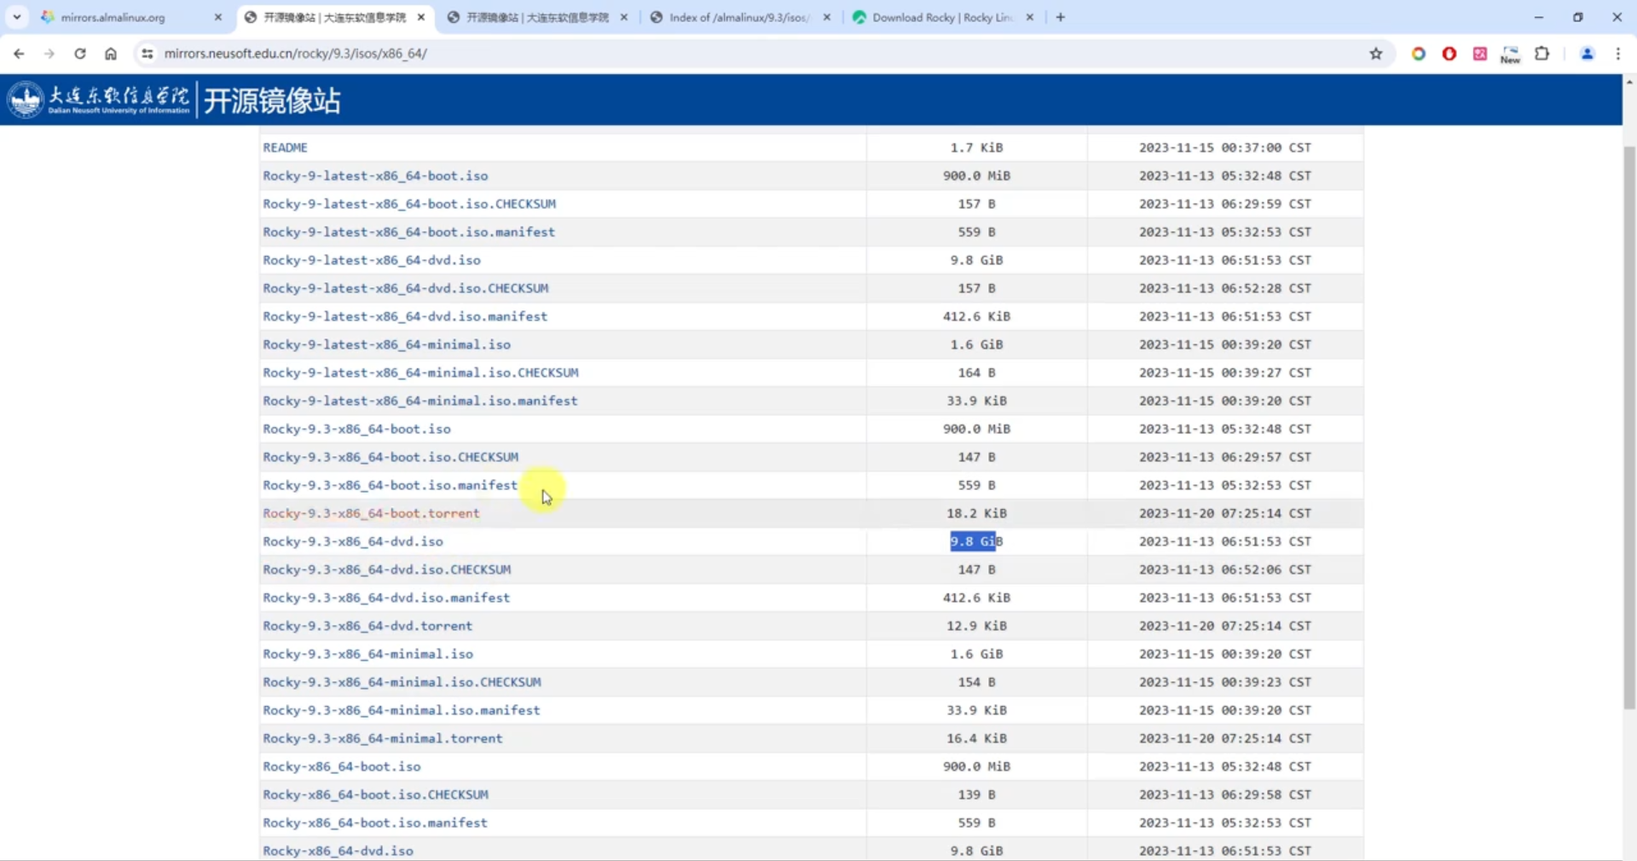Open Rocky-9.3-x86_64-minimal.iso.manifest

coord(402,710)
